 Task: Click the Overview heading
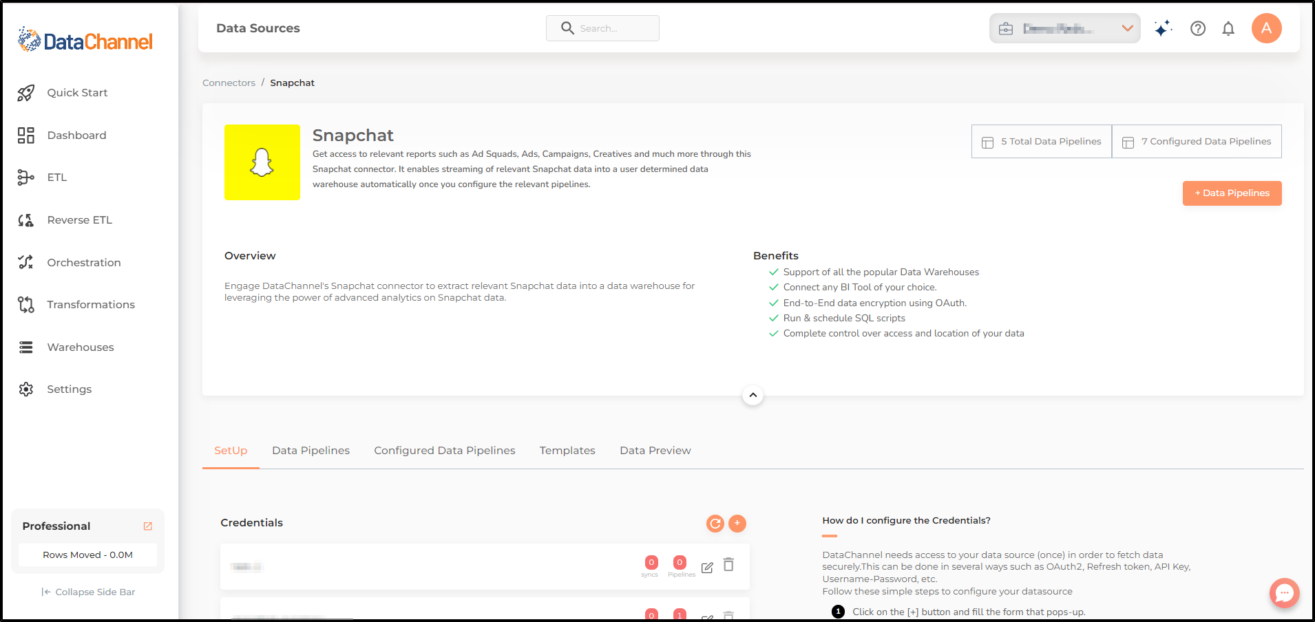tap(250, 256)
